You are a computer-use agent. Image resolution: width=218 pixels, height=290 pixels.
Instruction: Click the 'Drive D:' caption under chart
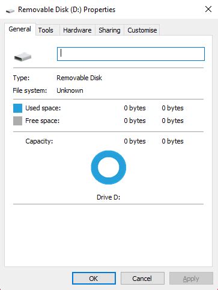(108, 197)
